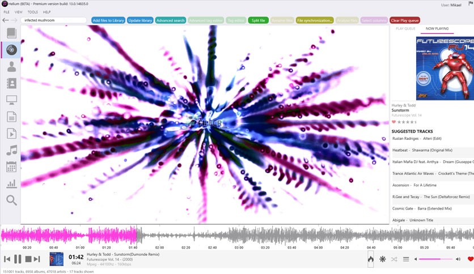Open the album disc view in sidebar
The height and width of the screenshot is (274, 474).
[11, 50]
